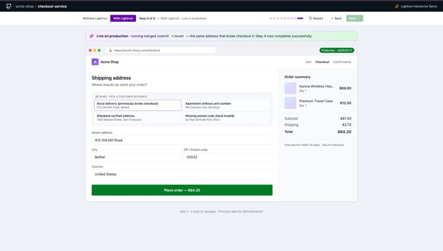This screenshot has height=251, width=443.
Task: Open the Country United States selector
Action: click(182, 174)
